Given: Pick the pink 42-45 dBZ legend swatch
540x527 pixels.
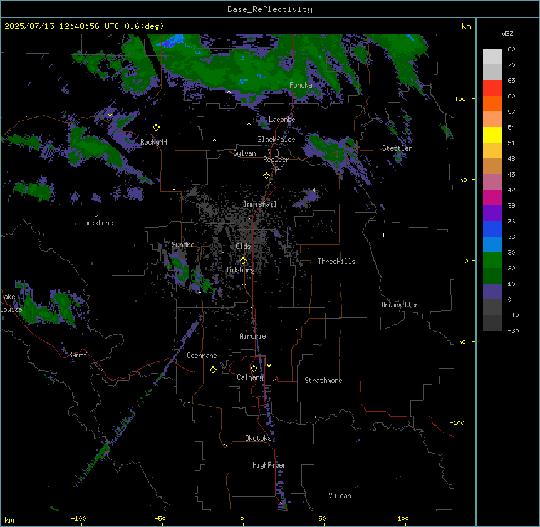Looking at the screenshot, I should coord(492,182).
